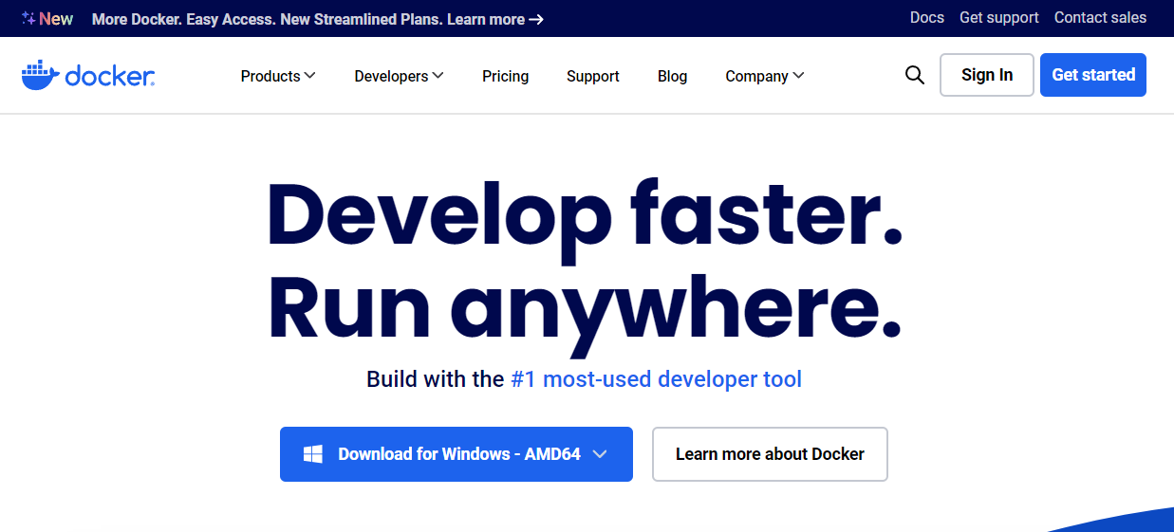Open the Contact sales link
The width and height of the screenshot is (1174, 532).
(1100, 18)
